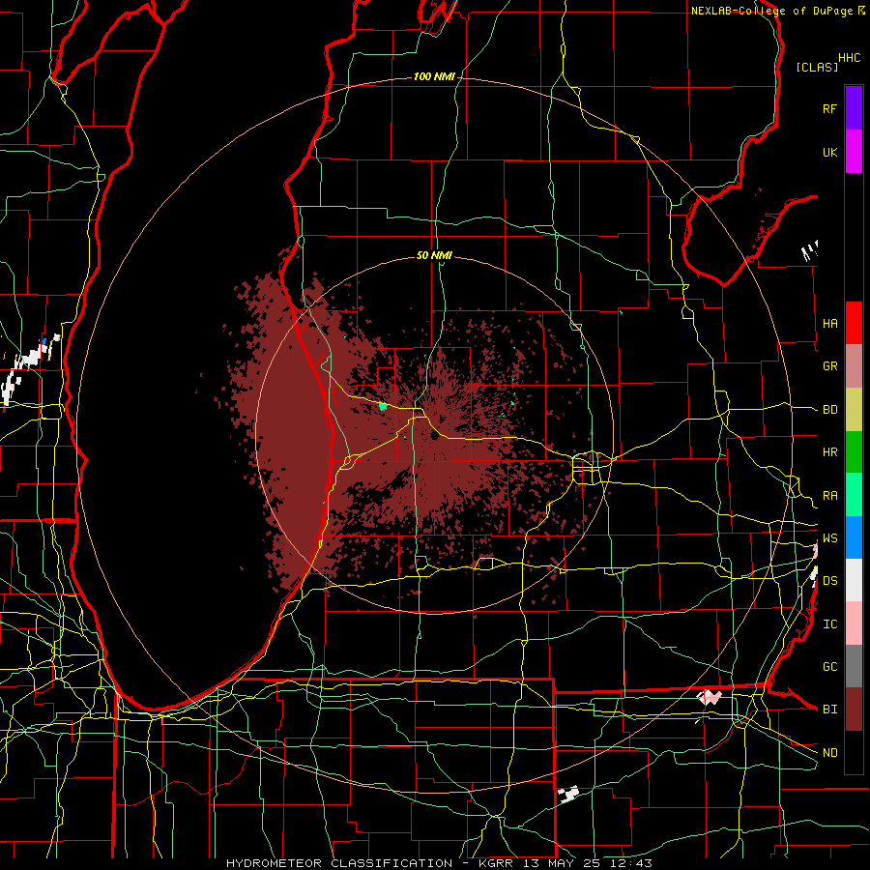Click the HR green legend swatch
This screenshot has width=870, height=870.
[854, 452]
